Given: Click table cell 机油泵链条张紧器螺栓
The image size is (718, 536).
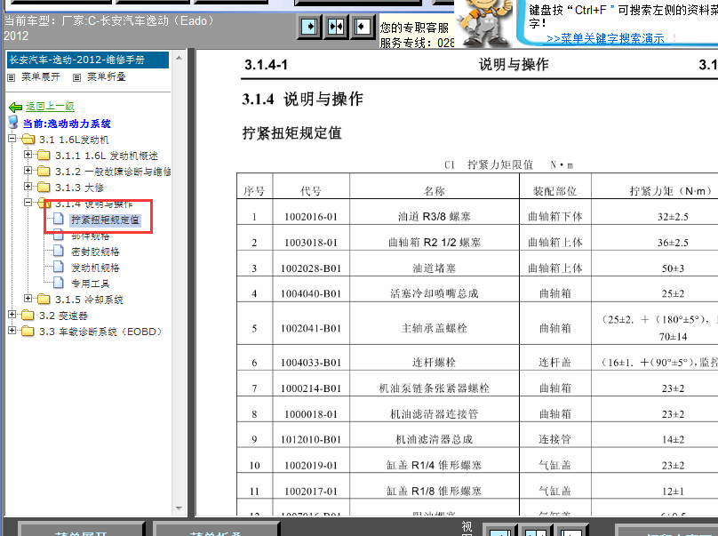Looking at the screenshot, I should [435, 388].
